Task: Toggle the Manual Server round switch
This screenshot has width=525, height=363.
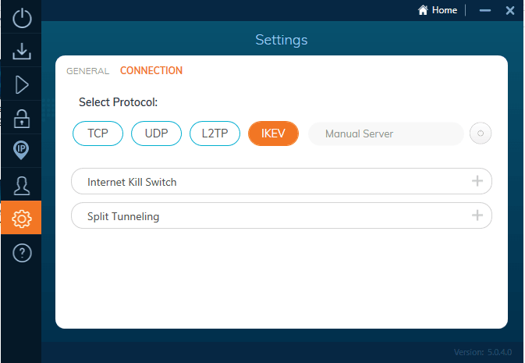Action: tap(481, 133)
